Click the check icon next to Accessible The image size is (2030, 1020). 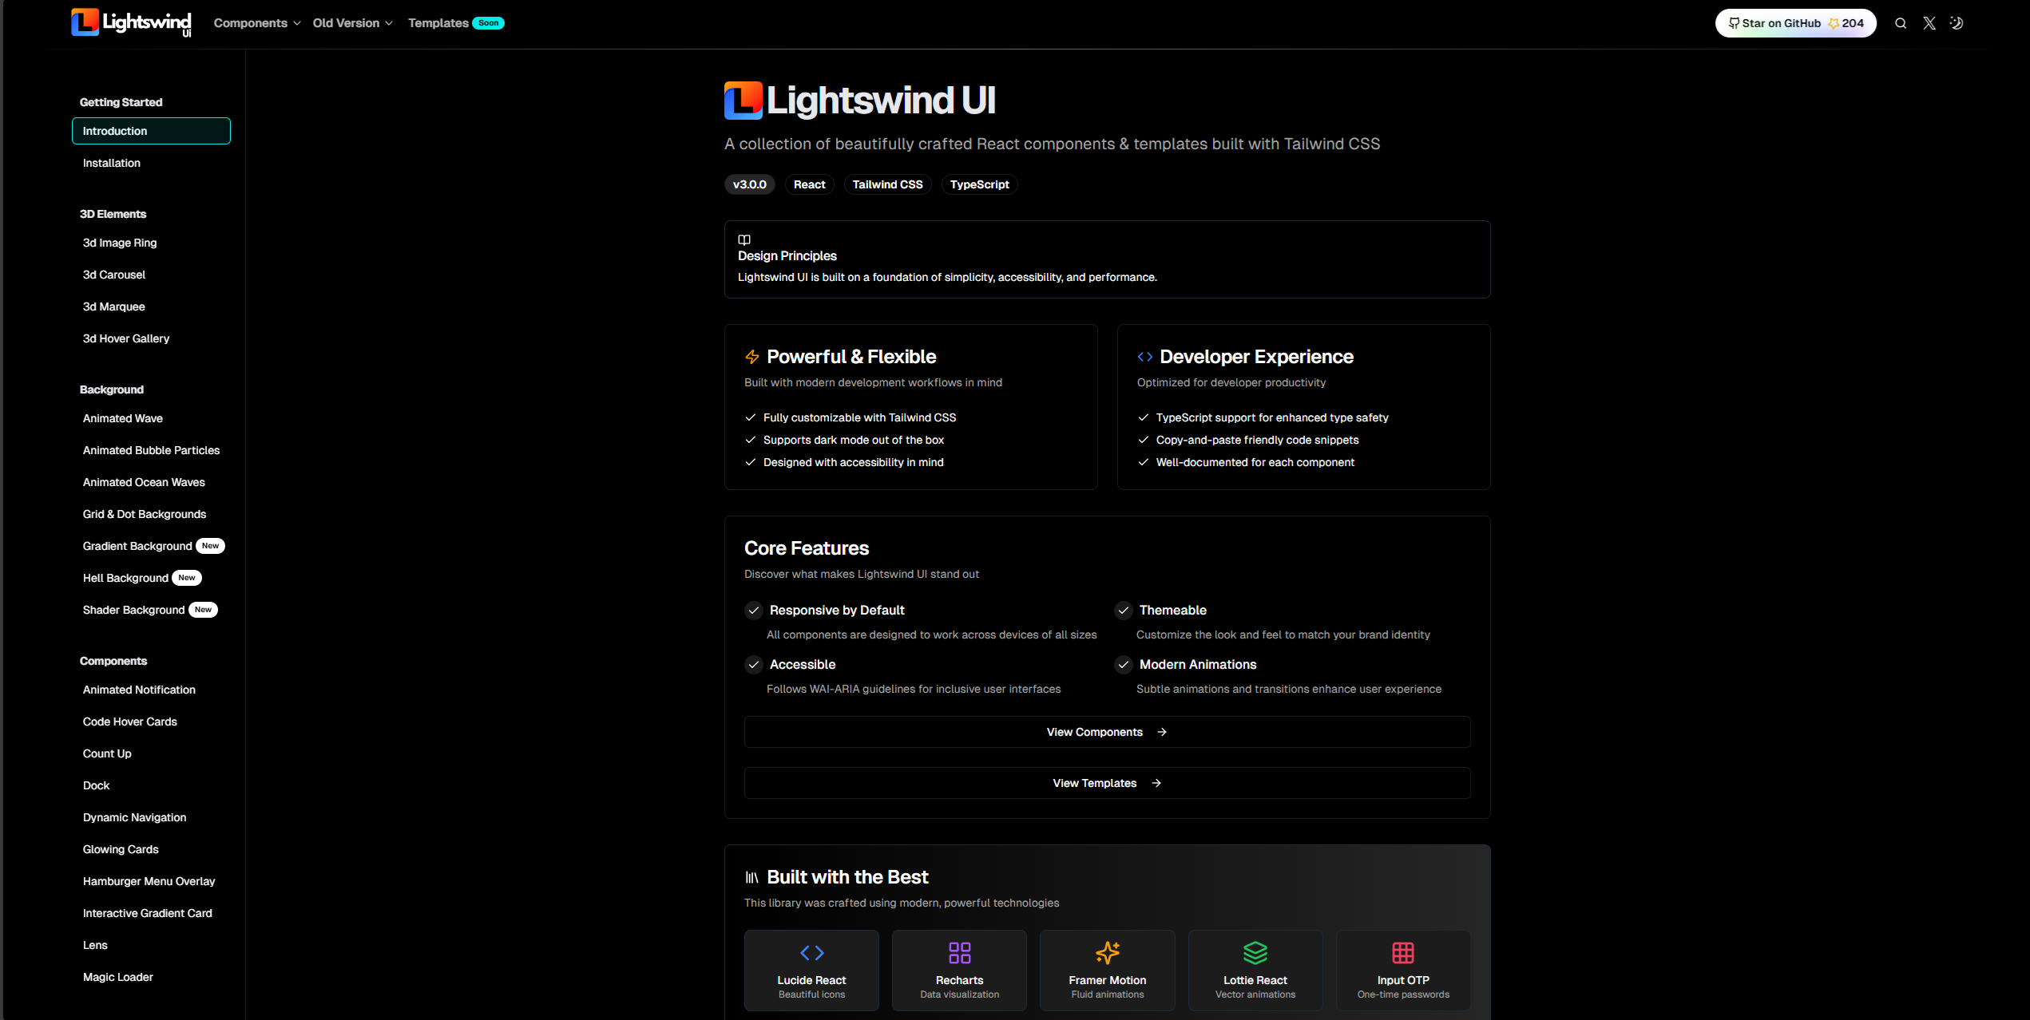point(754,665)
